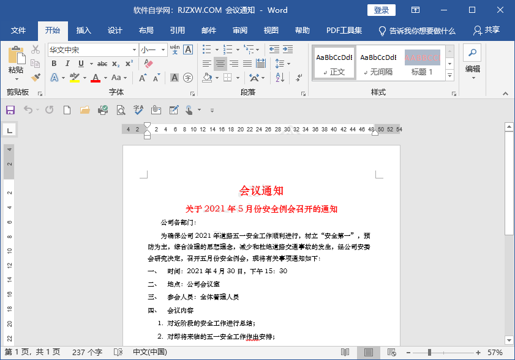Switch to the 插入 ribbon tab

[x=83, y=30]
